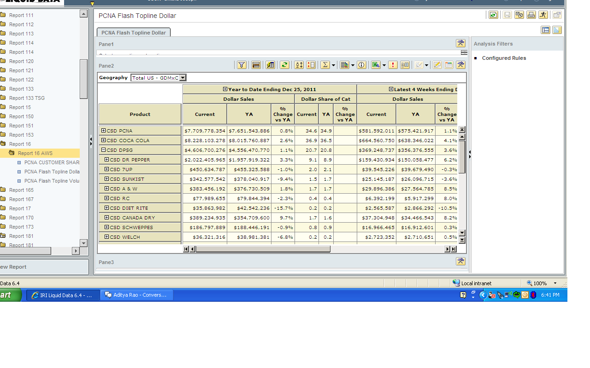Viewport: 590px width, 368px height.
Task: Click the pencil note icon in Pane2
Action: 437,65
